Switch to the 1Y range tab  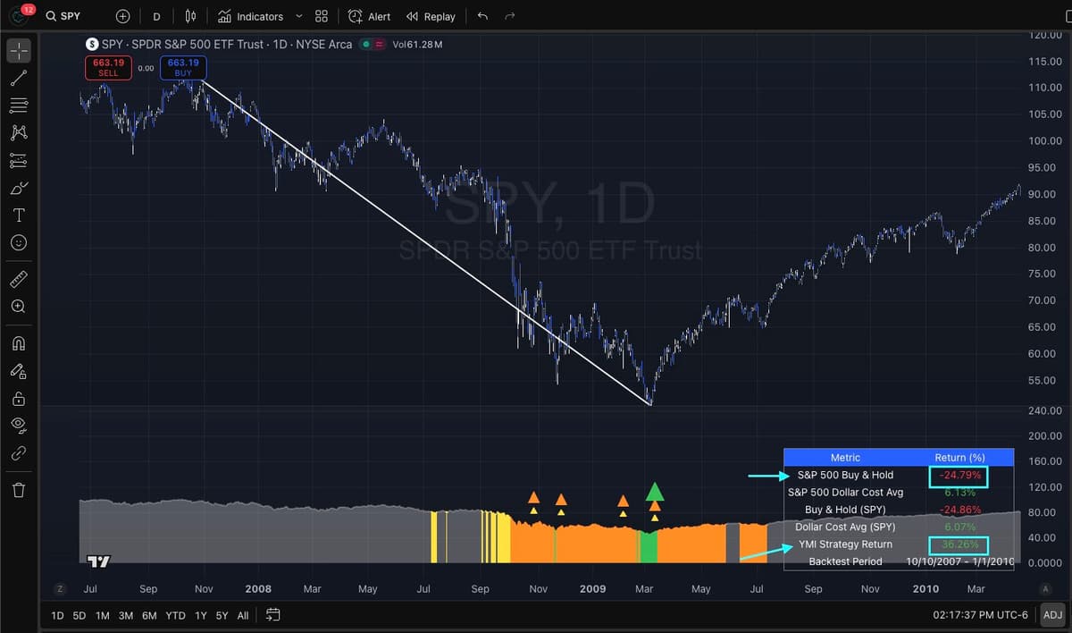coord(200,615)
